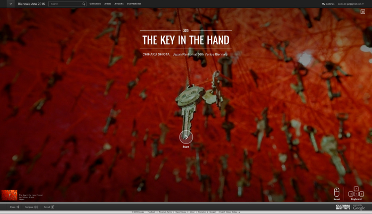Open the Collections menu item
This screenshot has height=214, width=372.
(95, 4)
